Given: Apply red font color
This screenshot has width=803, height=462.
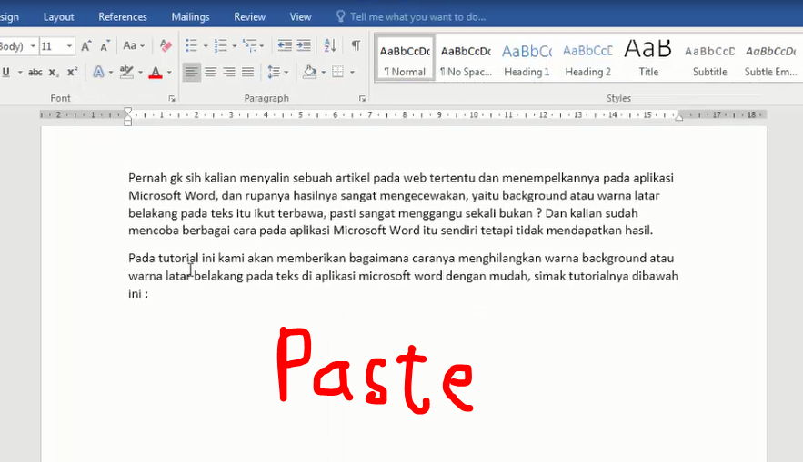Looking at the screenshot, I should click(156, 72).
